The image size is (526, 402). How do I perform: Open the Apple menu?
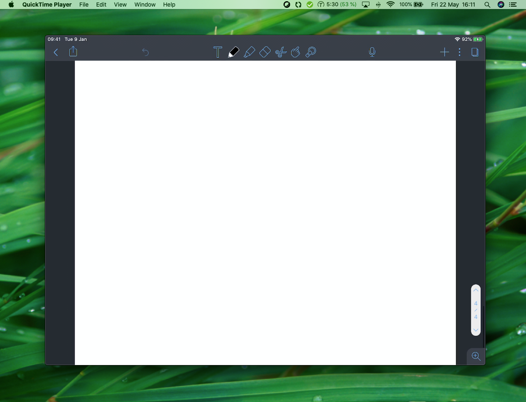coord(11,5)
